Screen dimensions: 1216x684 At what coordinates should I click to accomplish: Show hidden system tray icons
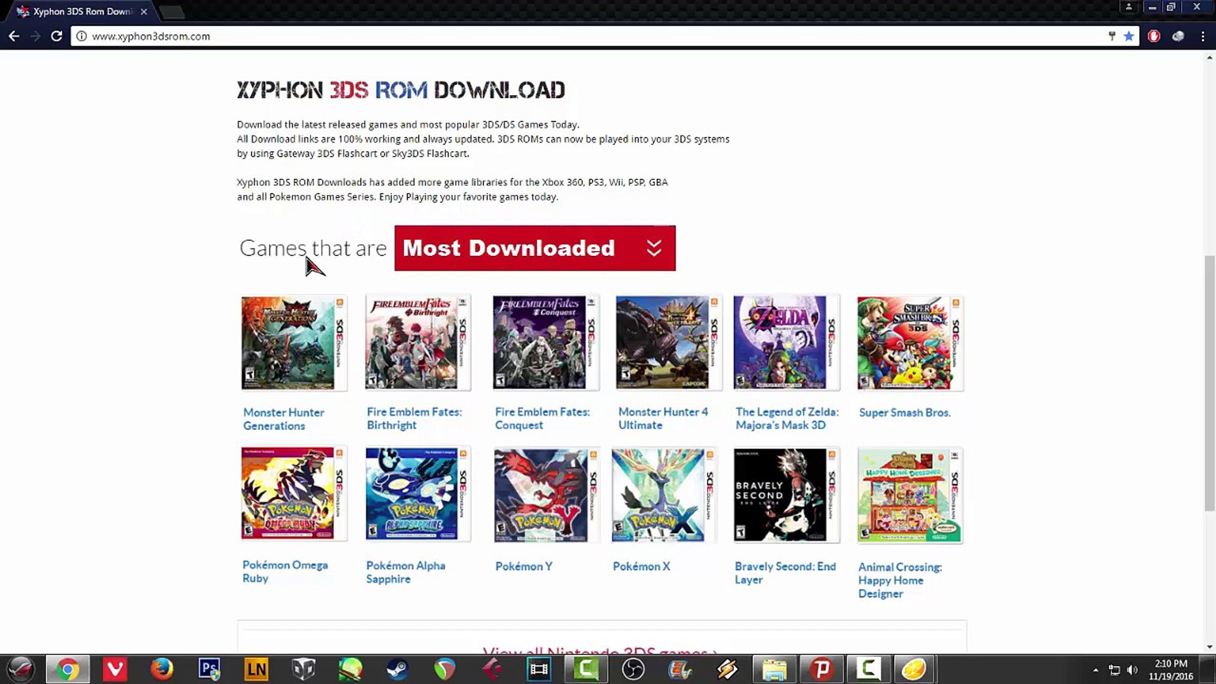pyautogui.click(x=1096, y=669)
